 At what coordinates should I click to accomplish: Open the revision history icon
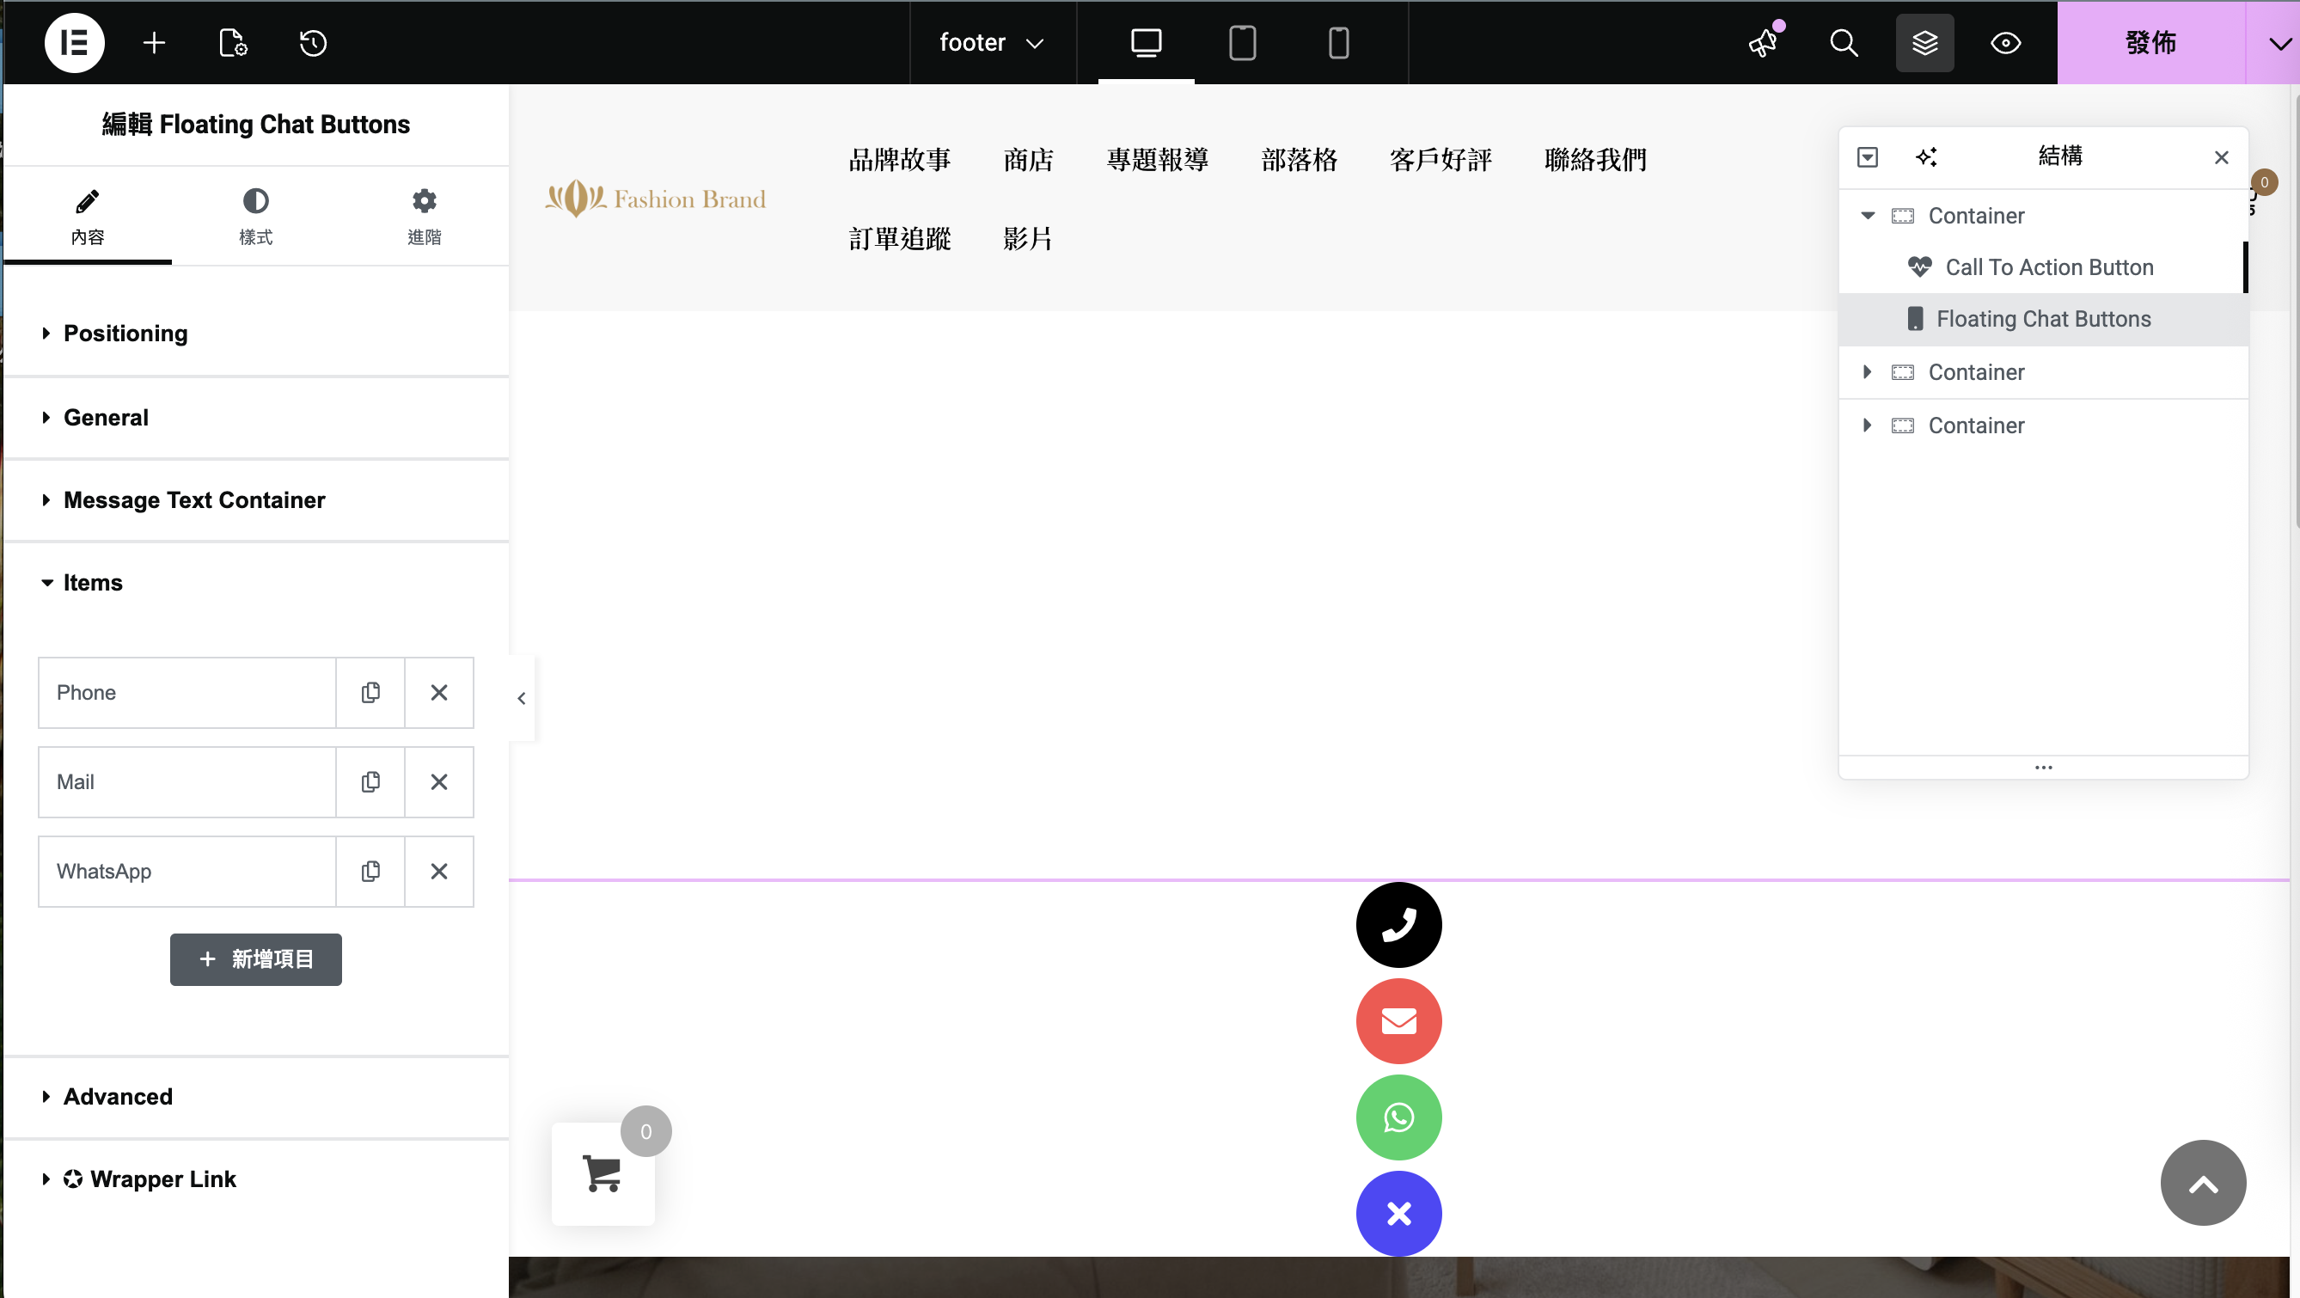click(313, 42)
